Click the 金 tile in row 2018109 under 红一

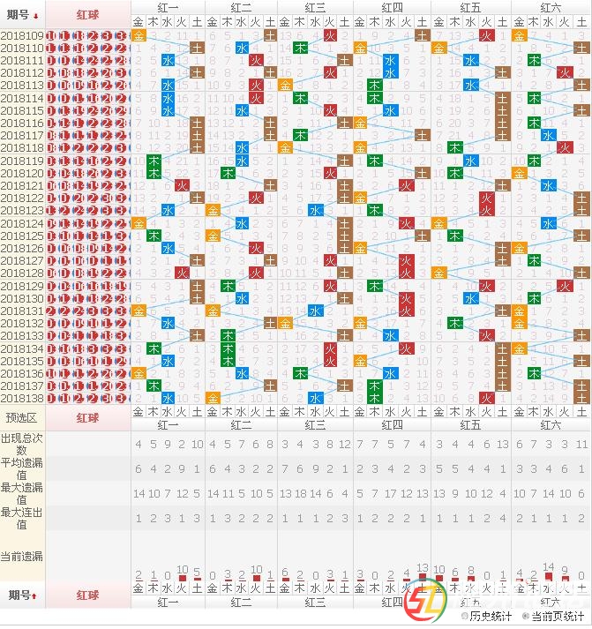(139, 36)
